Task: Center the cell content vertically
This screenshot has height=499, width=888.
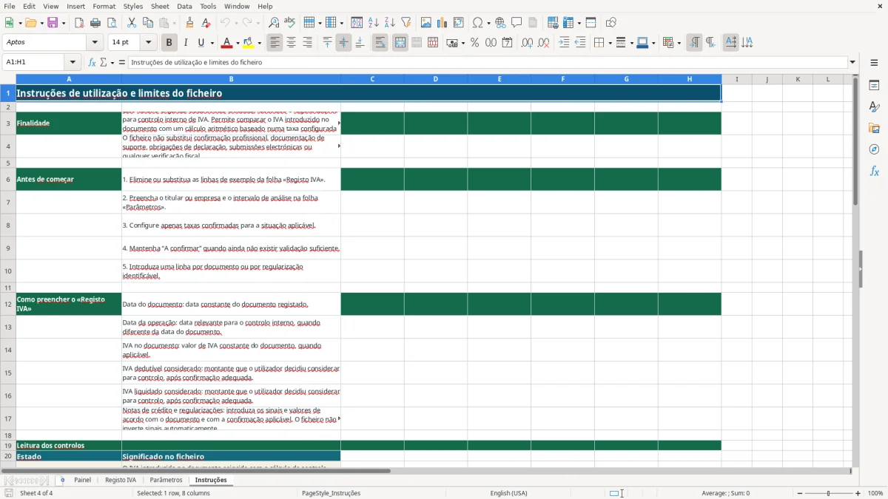Action: coord(343,43)
